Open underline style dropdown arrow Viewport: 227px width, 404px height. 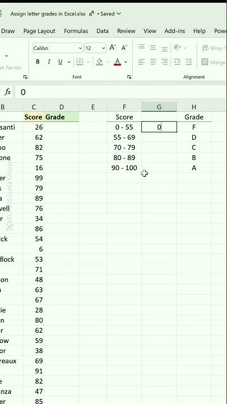[69, 62]
